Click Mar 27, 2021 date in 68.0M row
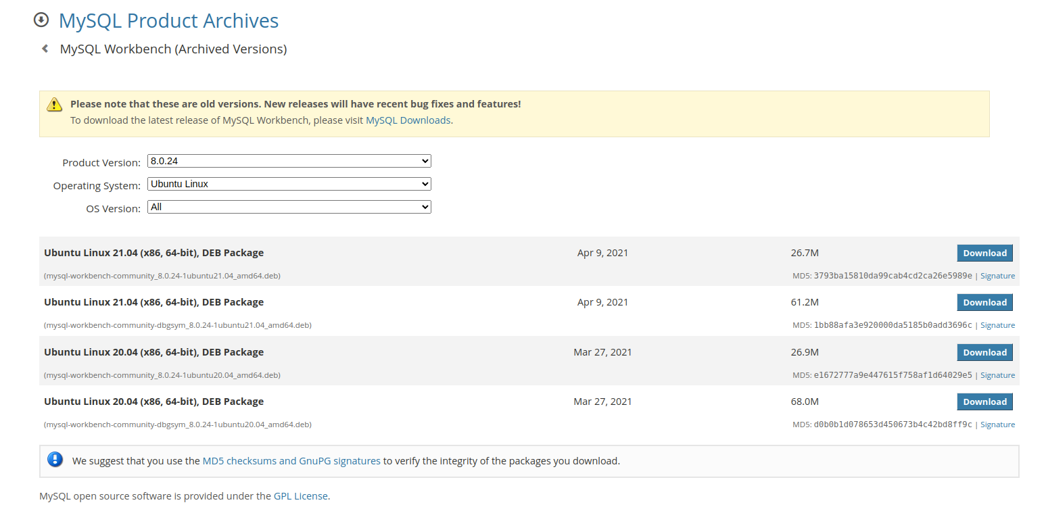This screenshot has width=1046, height=509. tap(602, 402)
